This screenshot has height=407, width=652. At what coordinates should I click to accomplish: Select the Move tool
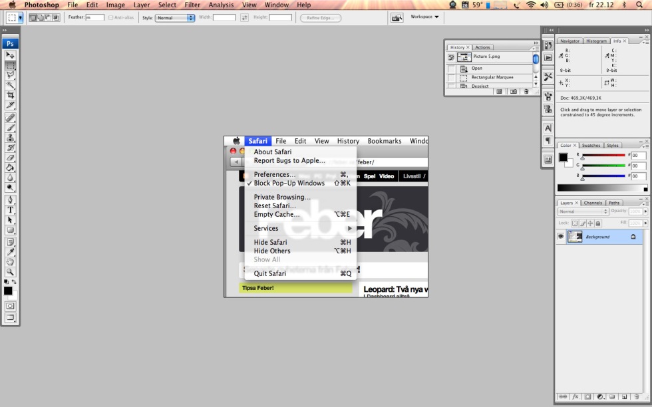(11, 55)
